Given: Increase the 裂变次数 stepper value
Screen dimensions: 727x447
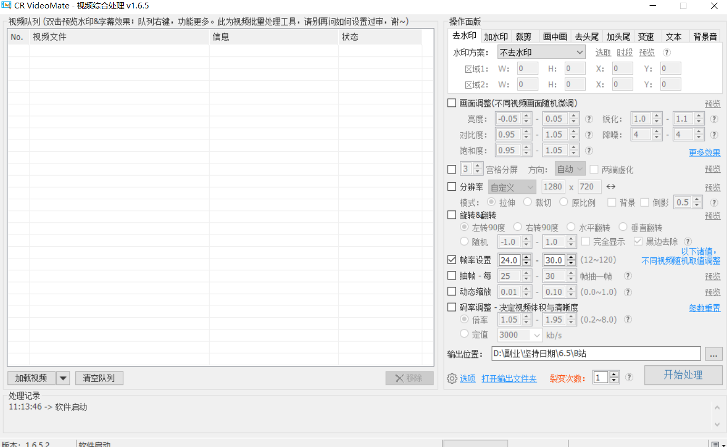Looking at the screenshot, I should coord(614,375).
